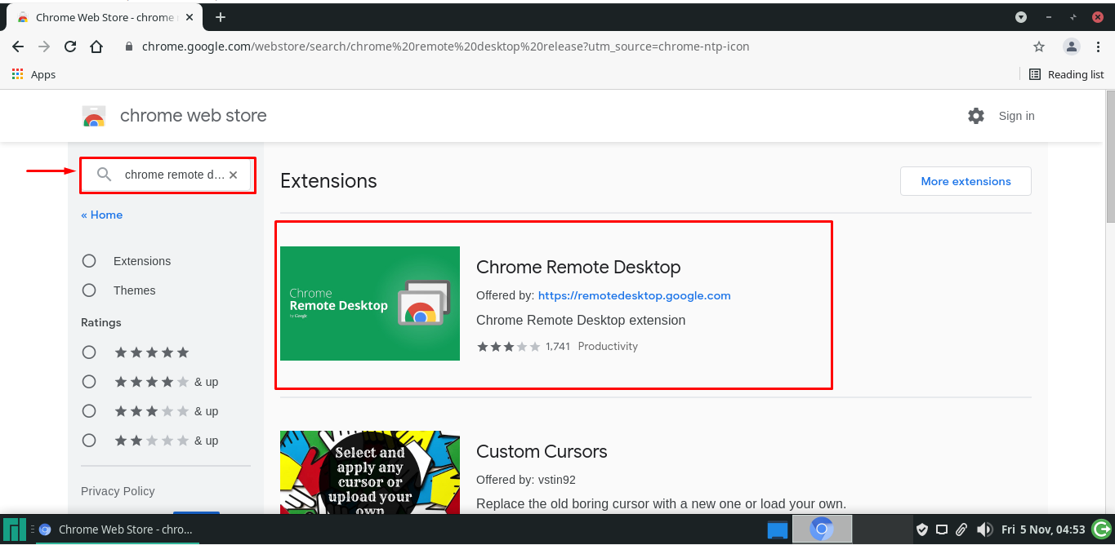
Task: Select the Chrome Web Store tab
Action: point(106,17)
